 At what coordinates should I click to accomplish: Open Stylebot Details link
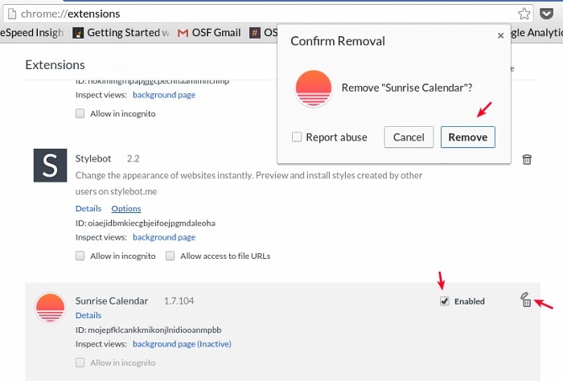(88, 209)
